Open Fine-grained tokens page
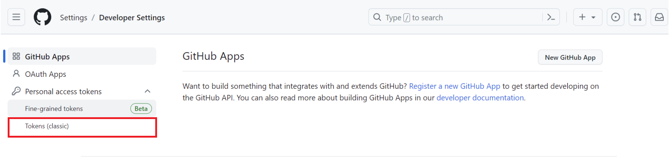The height and width of the screenshot is (162, 670). 54,109
